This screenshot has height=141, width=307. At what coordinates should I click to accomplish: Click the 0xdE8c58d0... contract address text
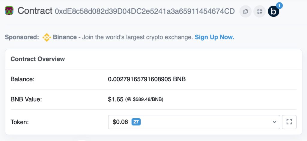tap(145, 12)
